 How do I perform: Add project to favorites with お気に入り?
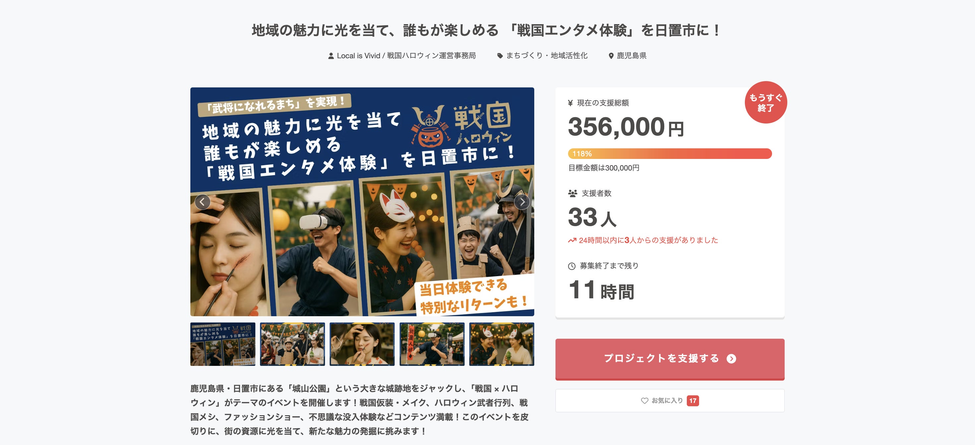click(x=670, y=400)
